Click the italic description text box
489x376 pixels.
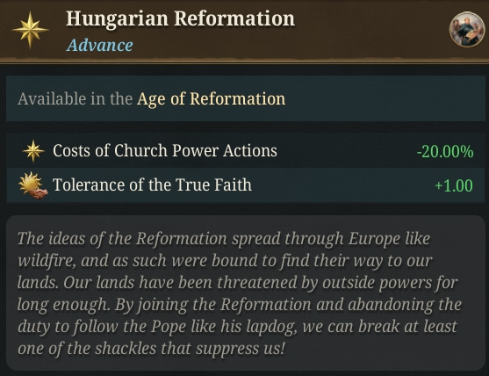coord(246,293)
